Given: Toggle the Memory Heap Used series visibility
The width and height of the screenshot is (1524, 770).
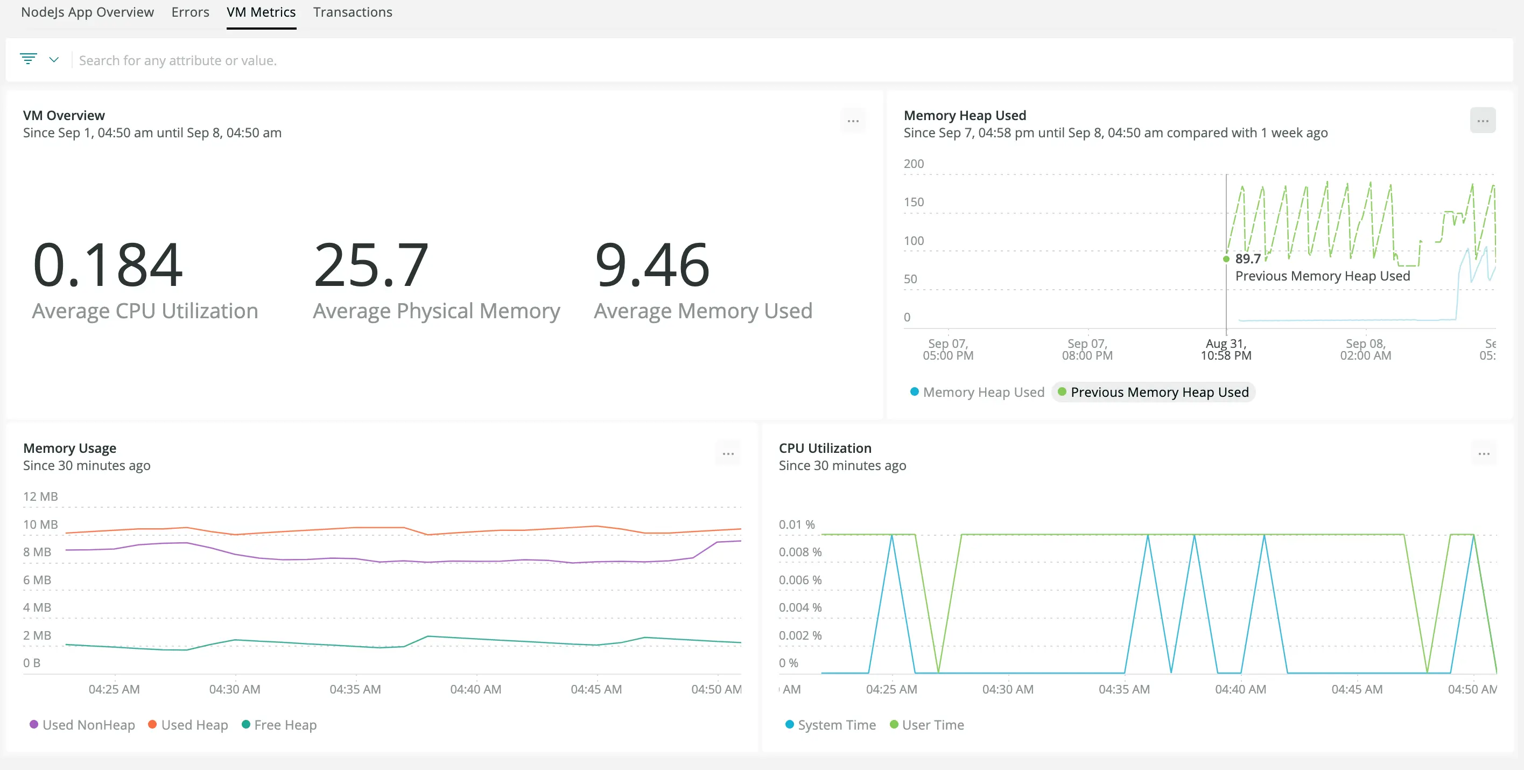Looking at the screenshot, I should click(x=976, y=392).
